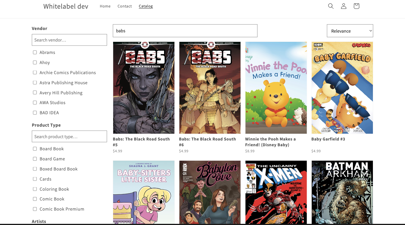Select the Catalog menu item
Viewport: 405px width, 225px height.
146,6
